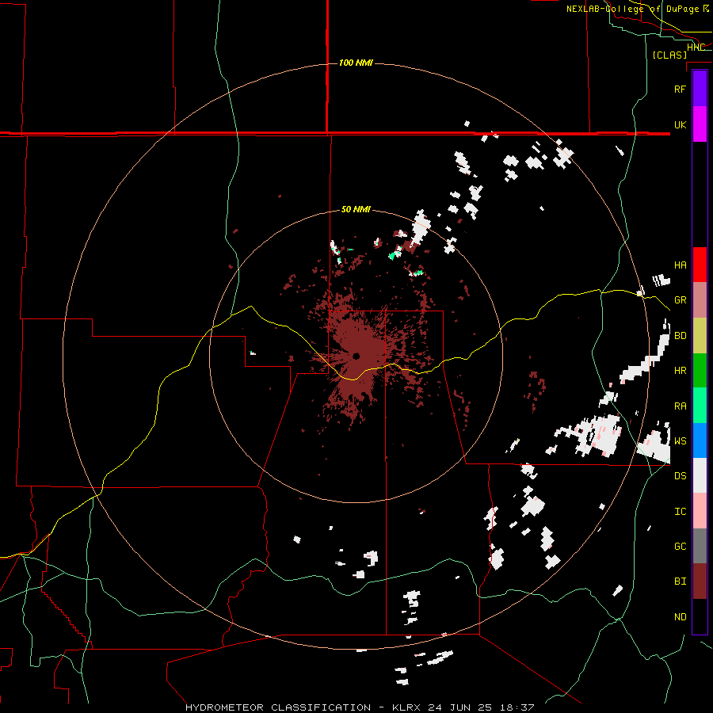Image resolution: width=713 pixels, height=713 pixels.
Task: Select the GR graupel color swatch
Action: 700,299
